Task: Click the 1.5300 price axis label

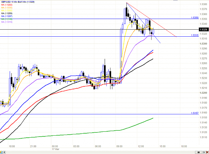Action: tap(203, 44)
